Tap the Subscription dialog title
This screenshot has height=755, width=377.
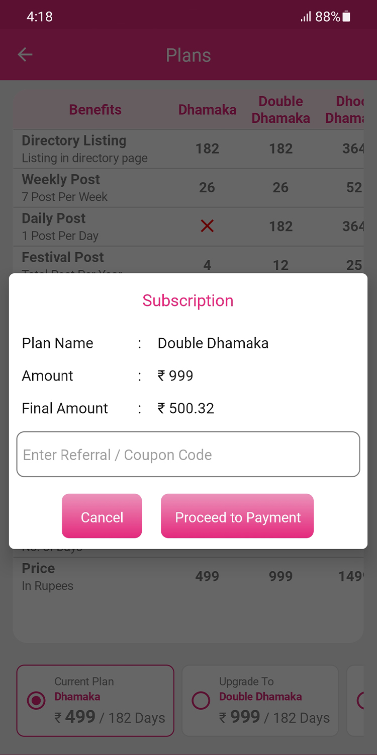[x=188, y=300]
